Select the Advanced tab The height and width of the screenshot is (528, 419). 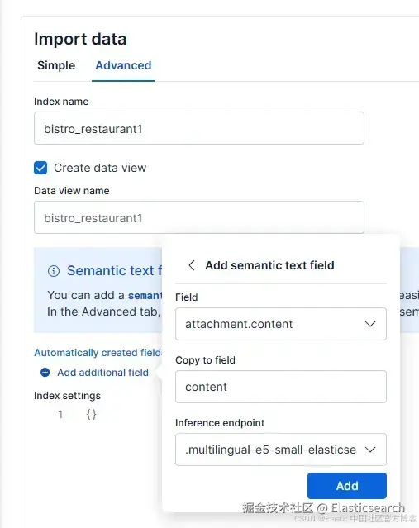pyautogui.click(x=123, y=65)
